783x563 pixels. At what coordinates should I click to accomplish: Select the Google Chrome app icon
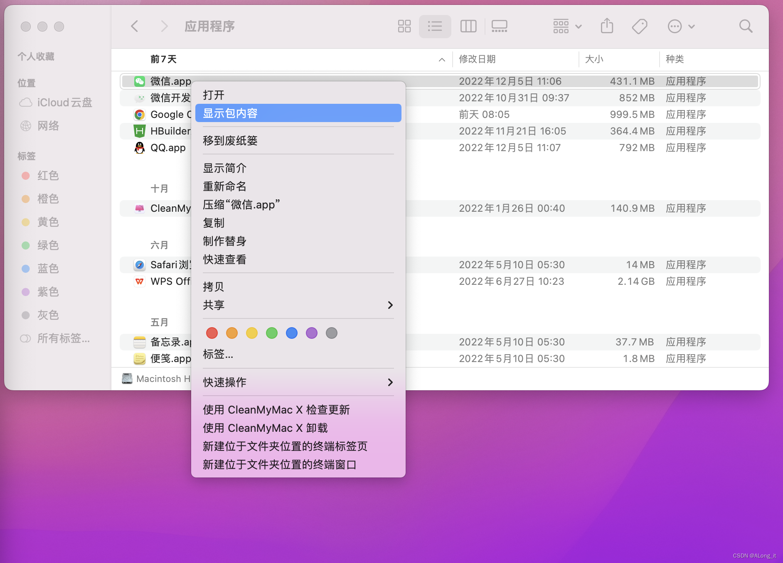click(140, 115)
